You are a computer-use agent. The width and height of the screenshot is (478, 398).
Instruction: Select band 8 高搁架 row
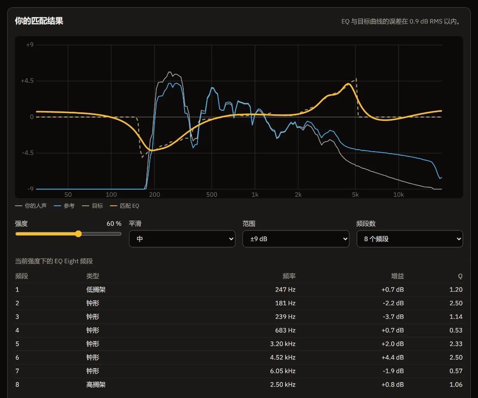click(x=239, y=384)
